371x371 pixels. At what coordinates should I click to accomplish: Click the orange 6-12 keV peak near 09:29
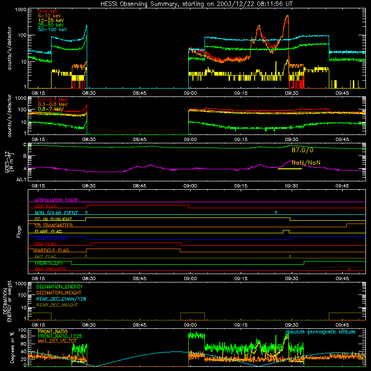pyautogui.click(x=288, y=16)
